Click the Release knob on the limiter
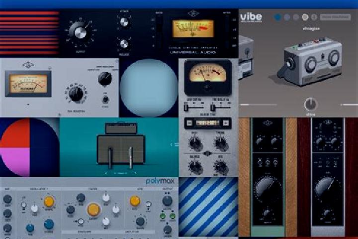358x239 pixels. pyautogui.click(x=124, y=44)
